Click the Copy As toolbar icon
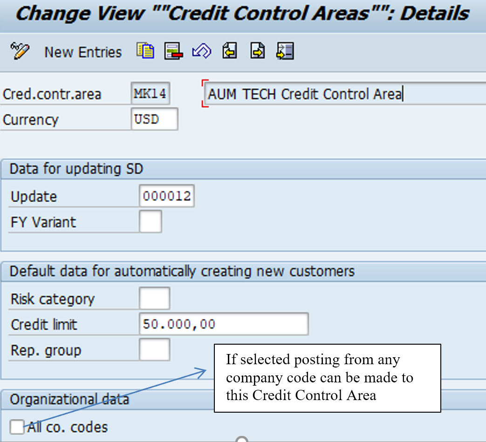Screen dimensions: 486x442 click(x=145, y=51)
